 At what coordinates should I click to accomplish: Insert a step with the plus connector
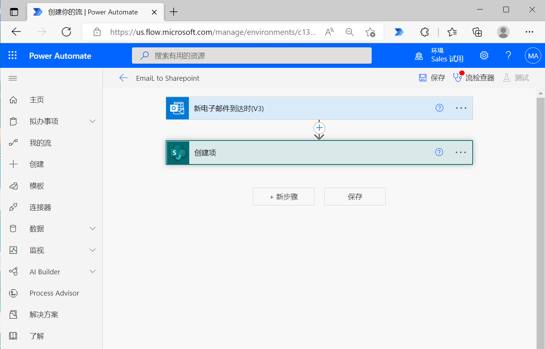(x=319, y=128)
